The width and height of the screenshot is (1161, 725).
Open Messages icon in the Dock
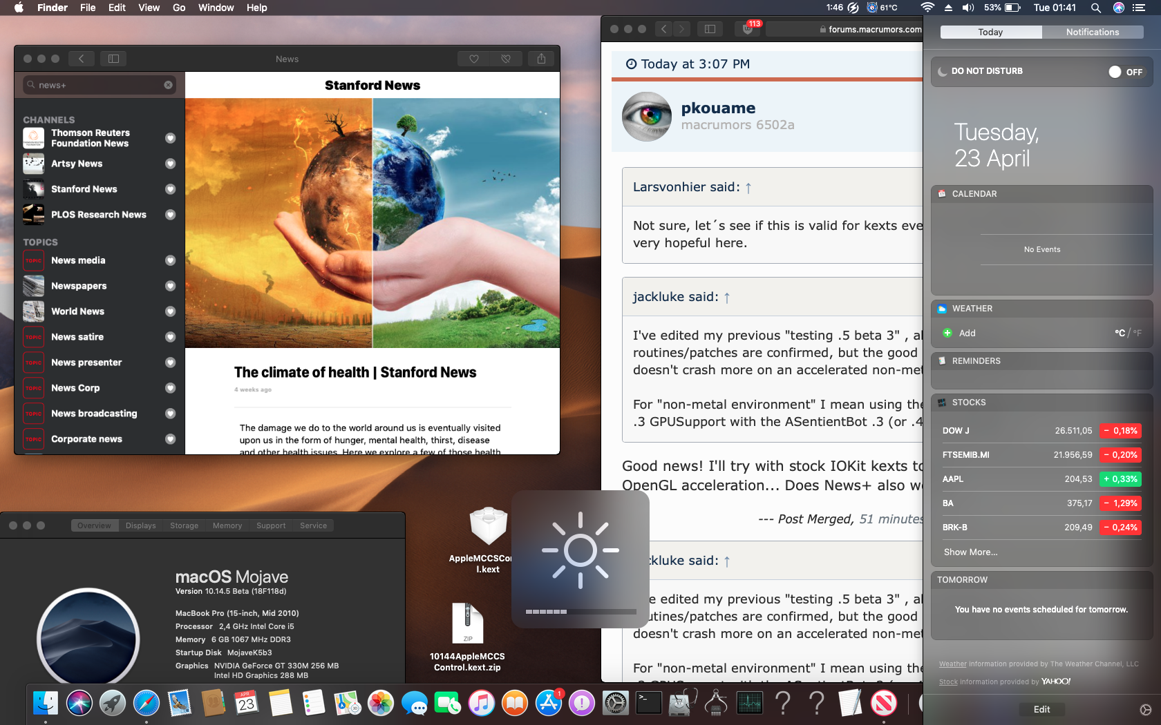(x=415, y=704)
